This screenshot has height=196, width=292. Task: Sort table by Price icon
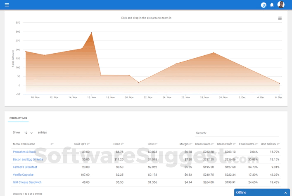point(122,144)
